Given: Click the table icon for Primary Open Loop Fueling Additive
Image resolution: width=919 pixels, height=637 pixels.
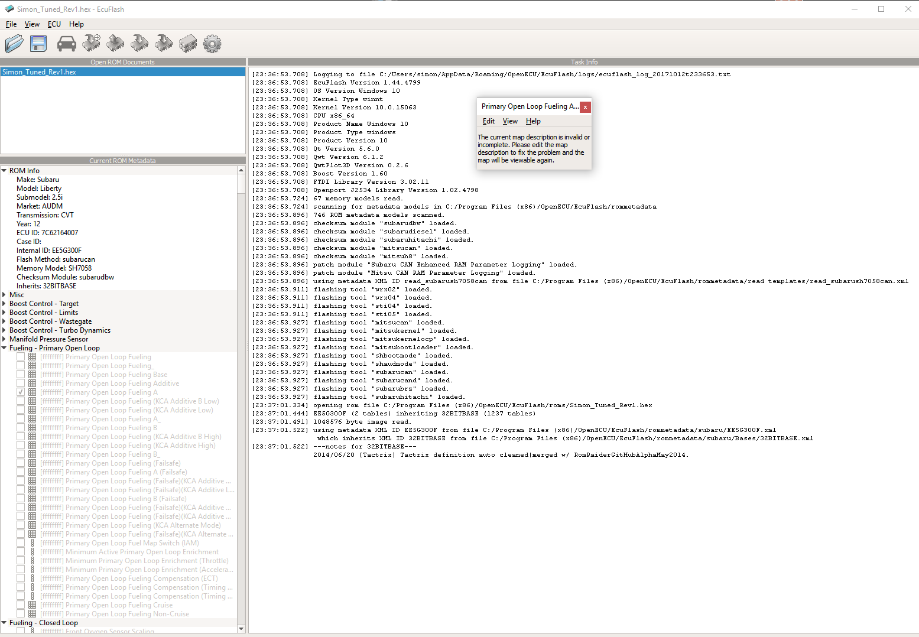Looking at the screenshot, I should (x=33, y=383).
